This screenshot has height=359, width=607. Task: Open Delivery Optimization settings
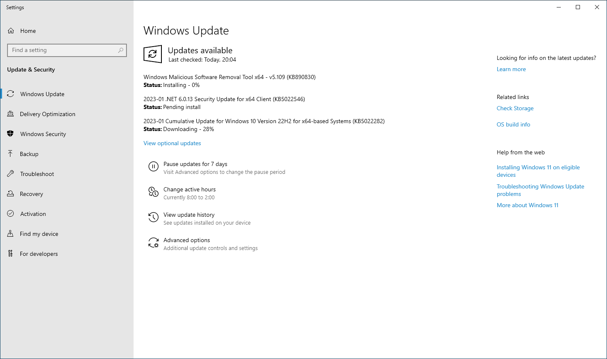point(67,114)
